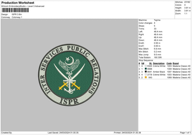Click the Total Bobbin value 160.35ft
Screen dimensions: 192x135
coord(158,57)
